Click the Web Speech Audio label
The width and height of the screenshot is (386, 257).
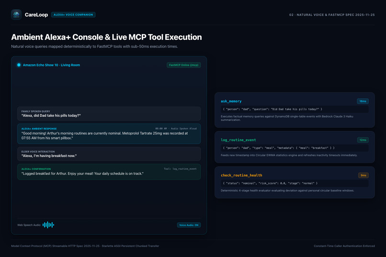pos(29,225)
